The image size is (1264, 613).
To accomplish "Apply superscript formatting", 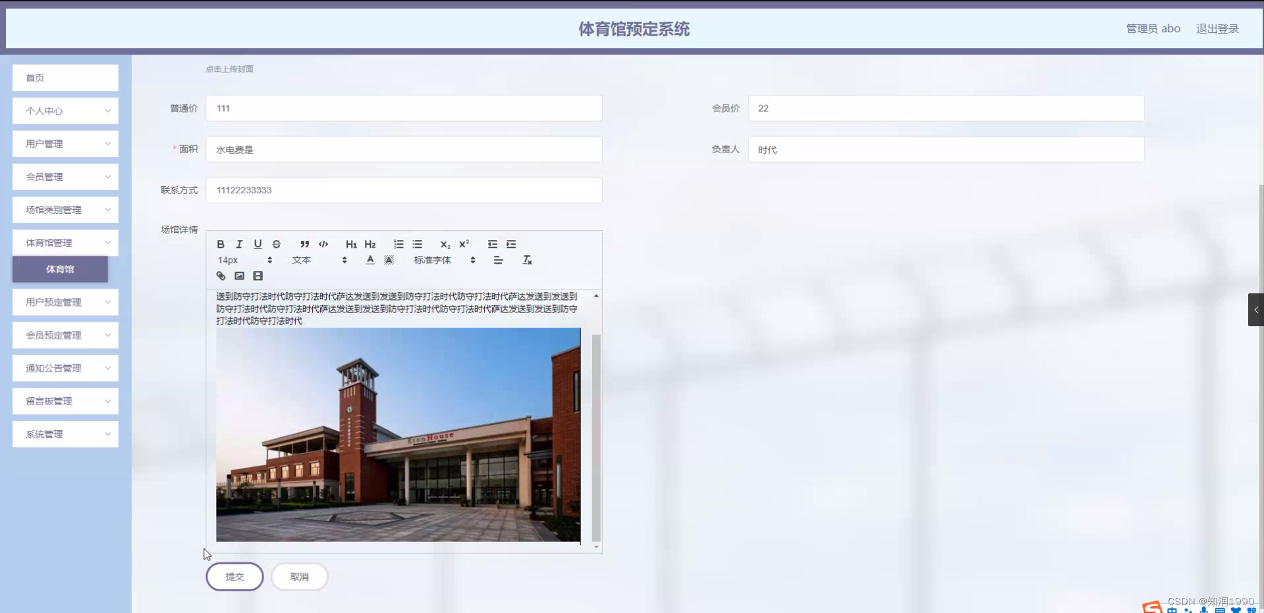I will [x=464, y=244].
